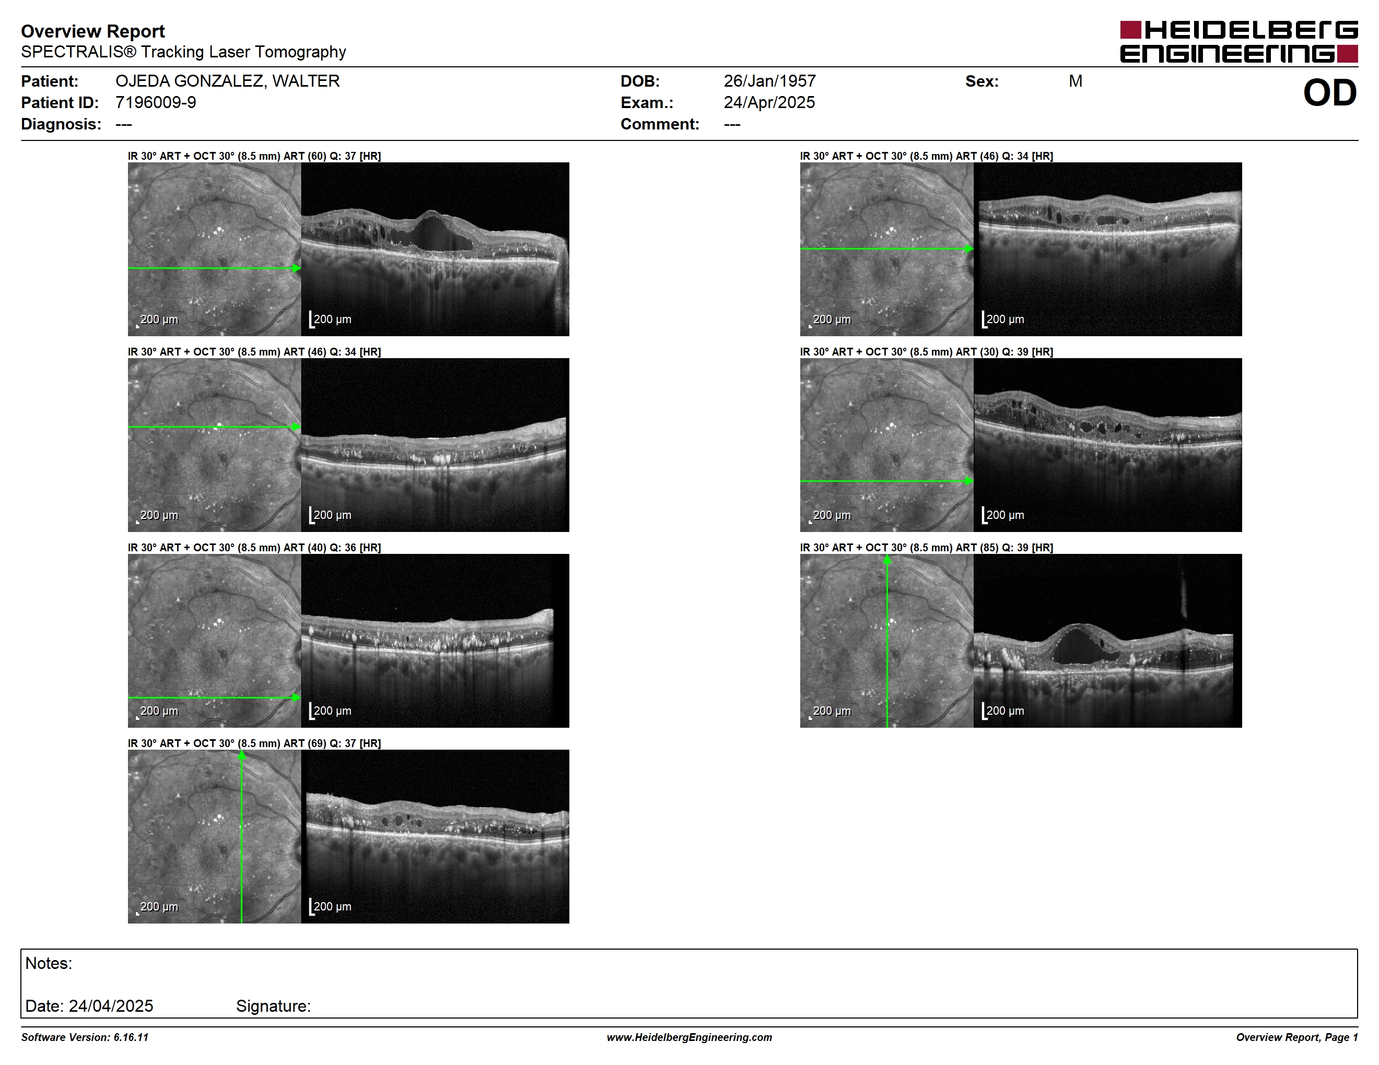Click the caption ending ART (85) Q: 39 [HR]

click(x=927, y=548)
